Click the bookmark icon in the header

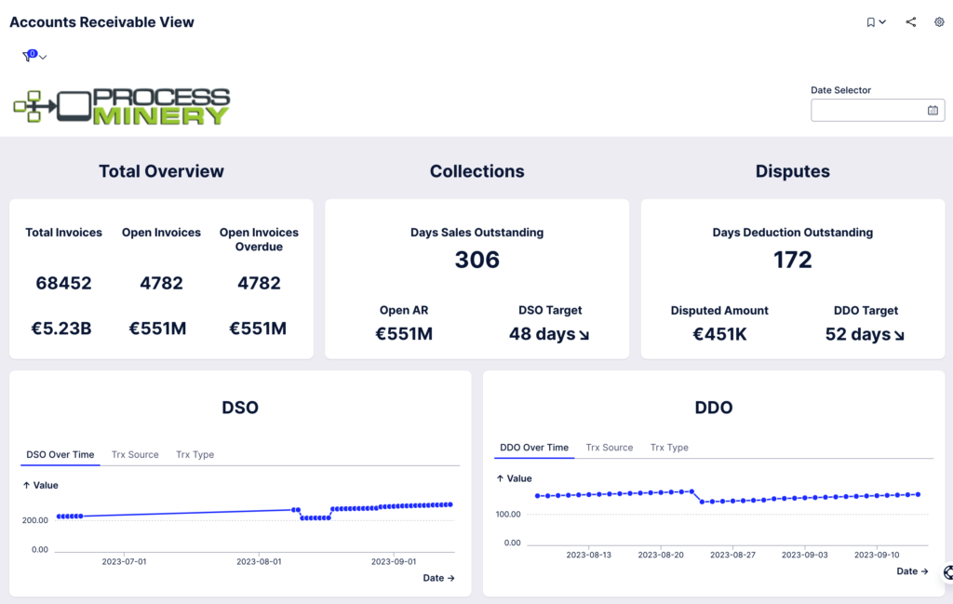[x=870, y=22]
